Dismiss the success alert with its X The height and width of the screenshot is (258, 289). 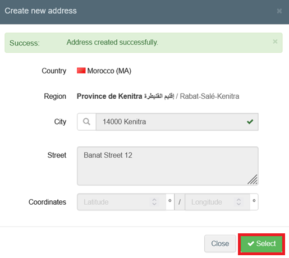click(x=275, y=42)
